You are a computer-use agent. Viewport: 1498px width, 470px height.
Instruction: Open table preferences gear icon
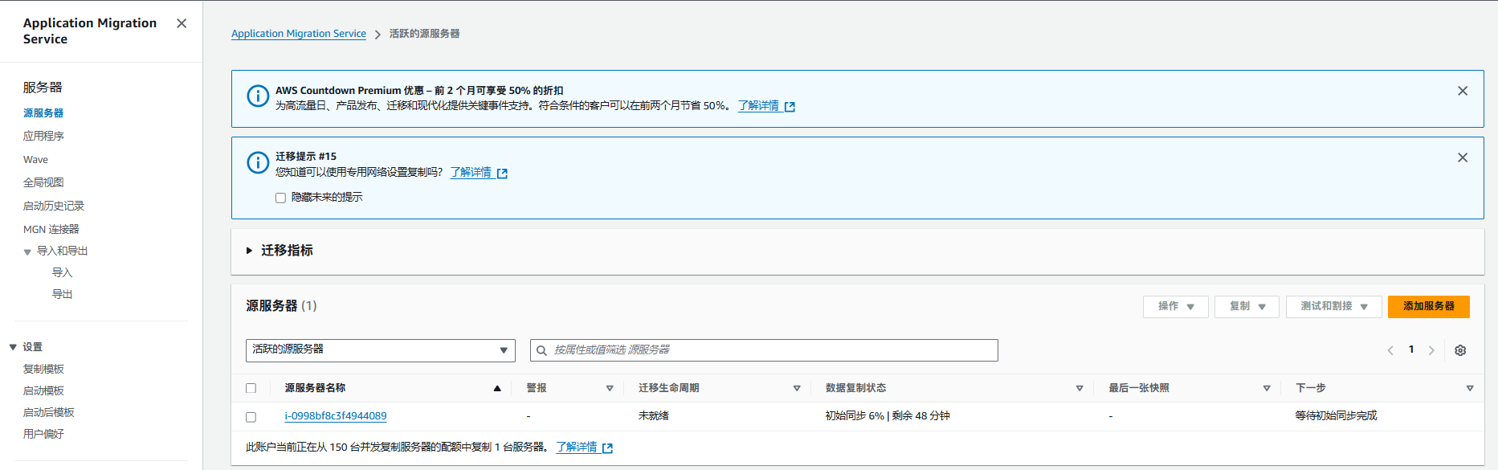point(1459,350)
